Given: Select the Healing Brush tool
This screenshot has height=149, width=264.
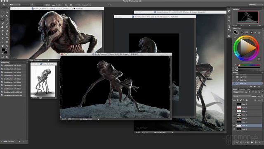Looking at the screenshot, I should (x=2, y=23).
